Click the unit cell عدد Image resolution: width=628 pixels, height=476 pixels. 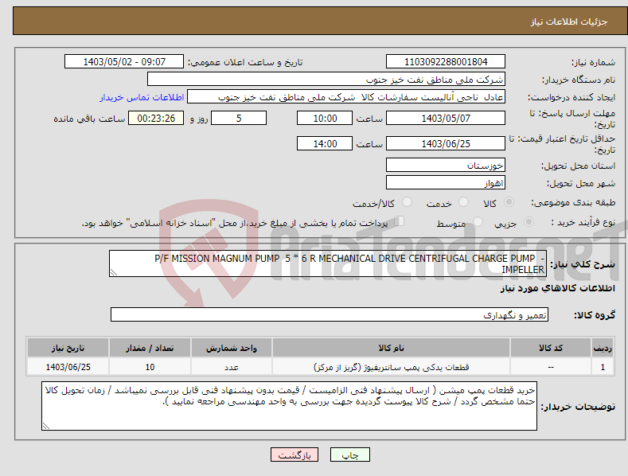click(x=232, y=367)
